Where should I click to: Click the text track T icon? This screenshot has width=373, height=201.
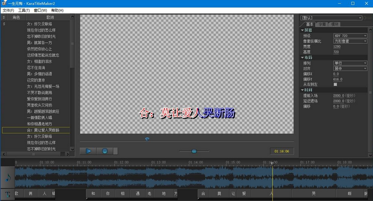[x=8, y=194]
